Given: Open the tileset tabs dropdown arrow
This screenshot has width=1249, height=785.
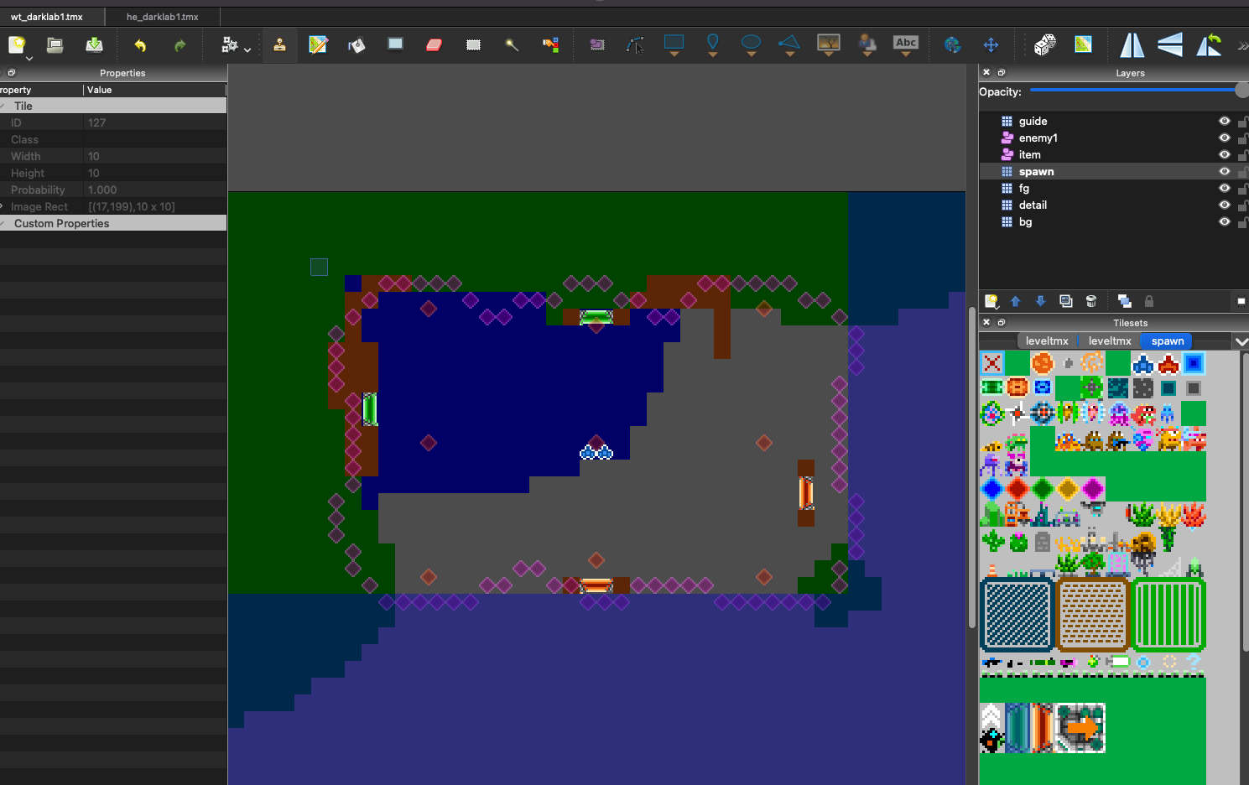Looking at the screenshot, I should 1241,341.
